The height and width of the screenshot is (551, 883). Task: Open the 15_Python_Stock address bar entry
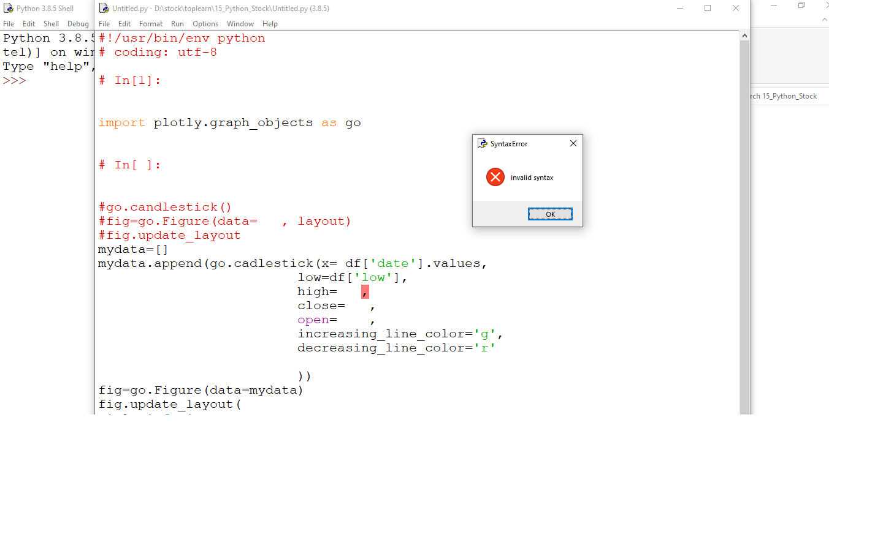point(791,96)
